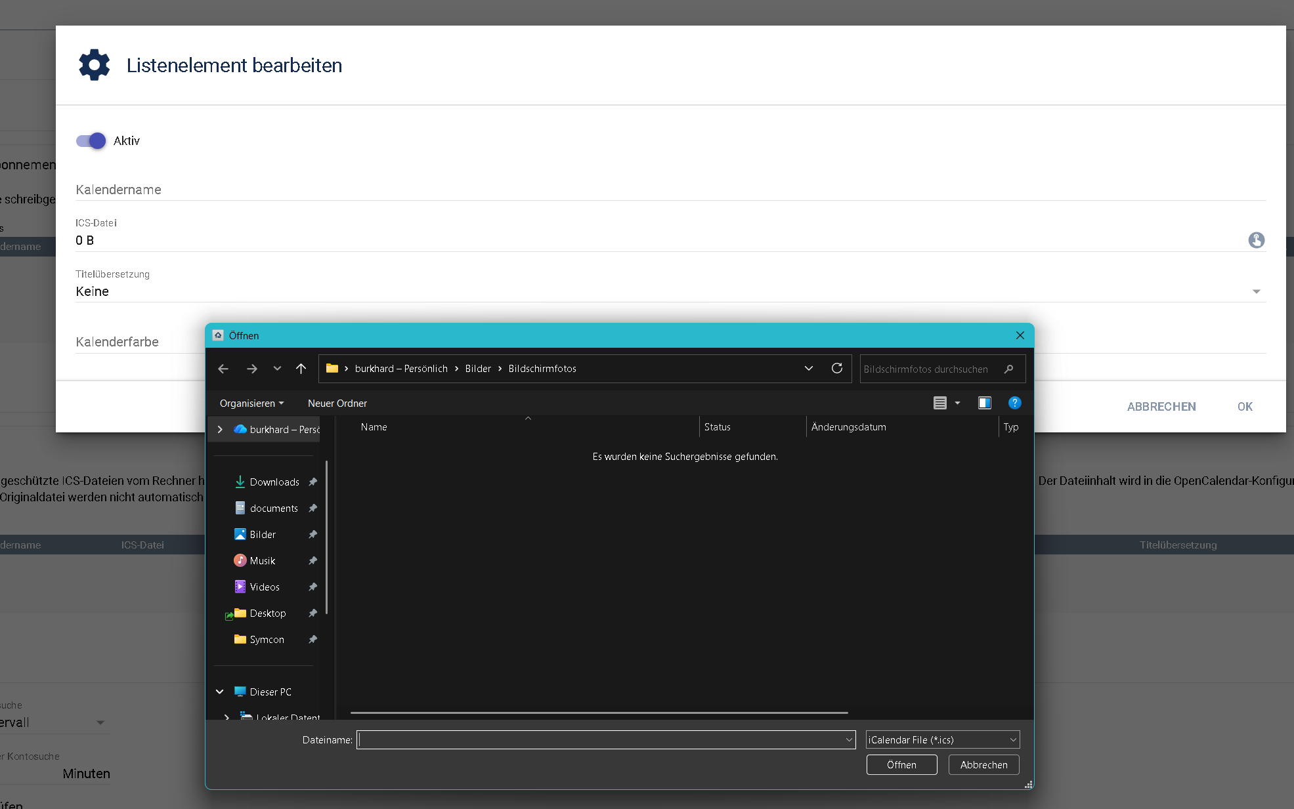Select burkhard – Persönlich breadcrumb
1294x809 pixels.
(401, 369)
